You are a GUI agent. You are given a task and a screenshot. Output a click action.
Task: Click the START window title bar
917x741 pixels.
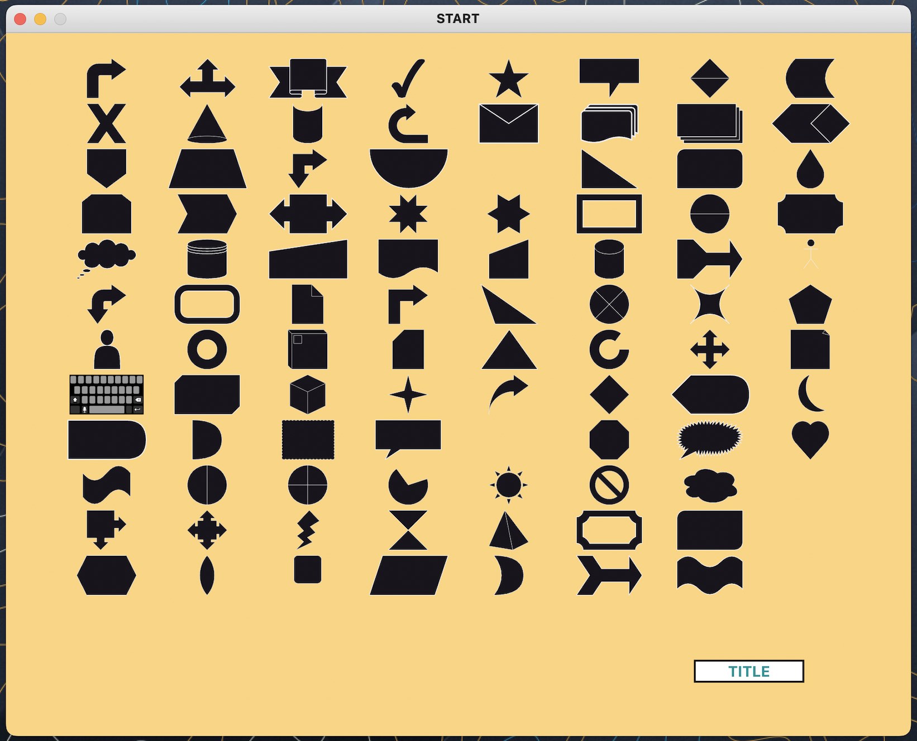point(458,18)
